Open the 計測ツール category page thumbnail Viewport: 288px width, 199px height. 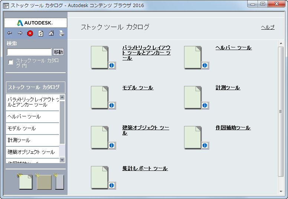point(193,97)
